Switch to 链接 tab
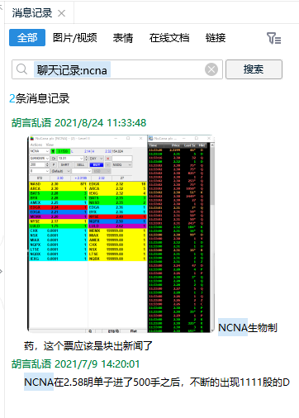The width and height of the screenshot is (299, 418). tap(216, 38)
